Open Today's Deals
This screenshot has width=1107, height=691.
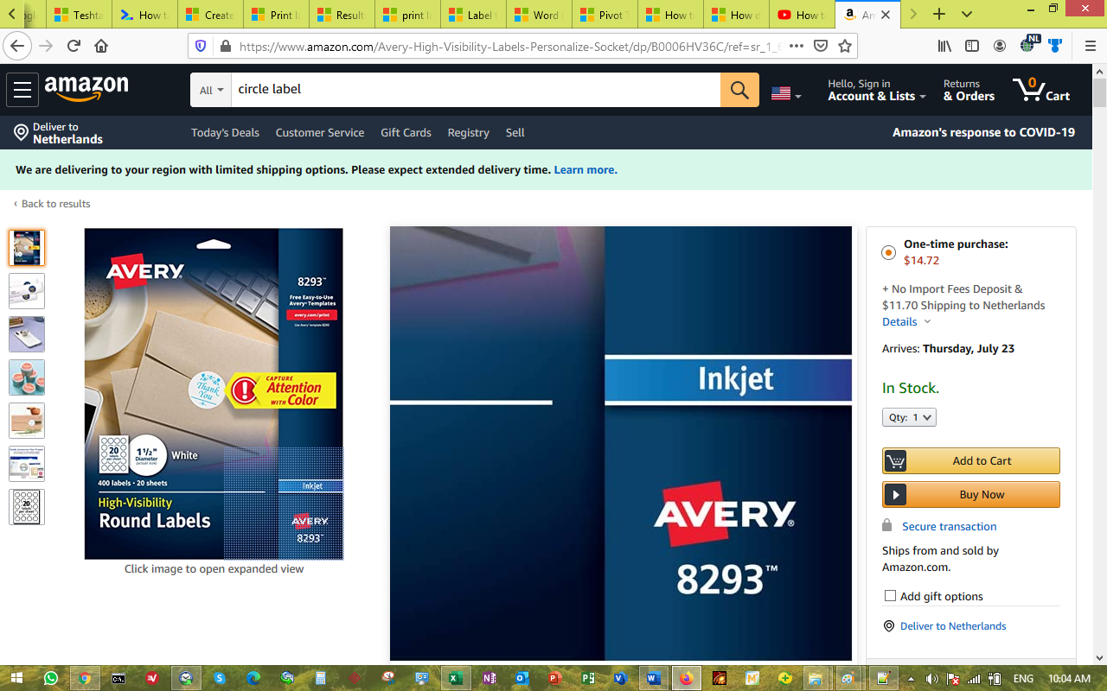coord(225,132)
